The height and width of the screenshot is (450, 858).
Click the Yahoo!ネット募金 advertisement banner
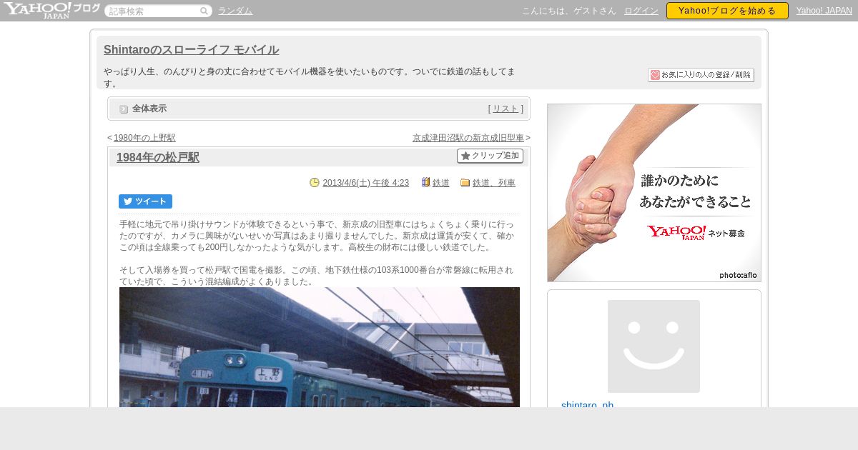point(654,193)
